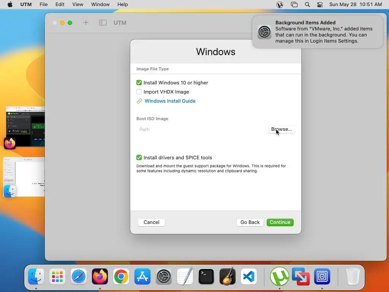
Task: Open App Store from the Dock
Action: click(x=142, y=276)
